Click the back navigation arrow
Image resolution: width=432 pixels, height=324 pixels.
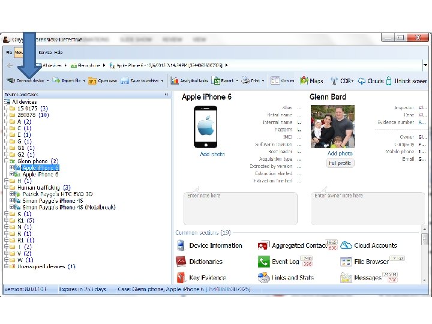point(10,65)
